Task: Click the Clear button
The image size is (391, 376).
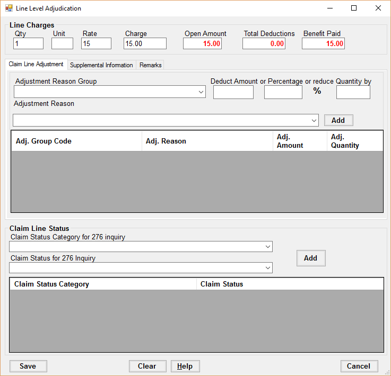Action: pos(147,366)
